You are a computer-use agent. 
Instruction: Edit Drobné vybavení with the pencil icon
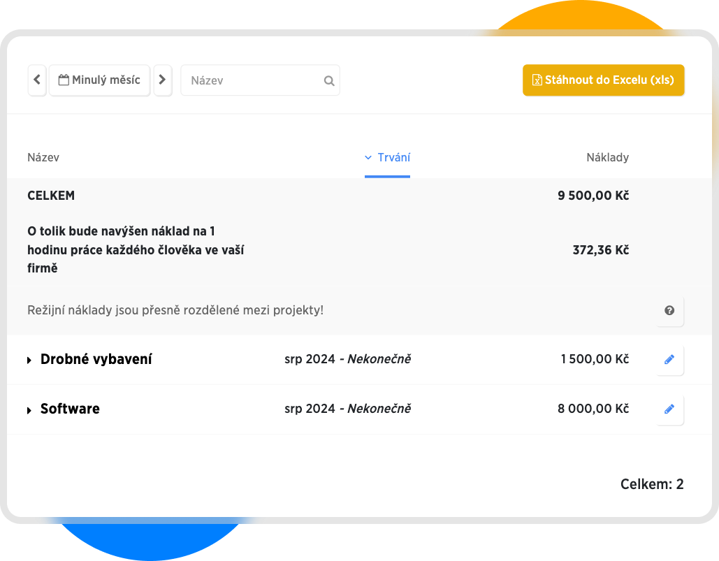coord(669,360)
